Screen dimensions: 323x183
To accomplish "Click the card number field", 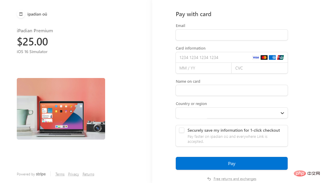I will click(x=212, y=57).
